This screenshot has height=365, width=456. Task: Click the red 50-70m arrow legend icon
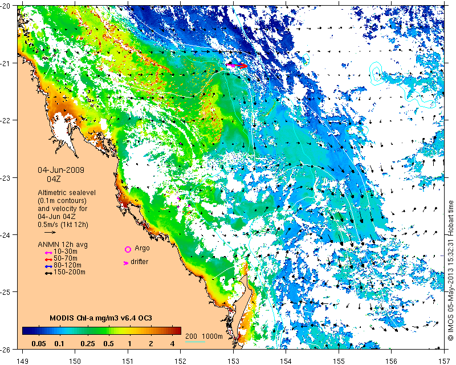tap(48, 259)
